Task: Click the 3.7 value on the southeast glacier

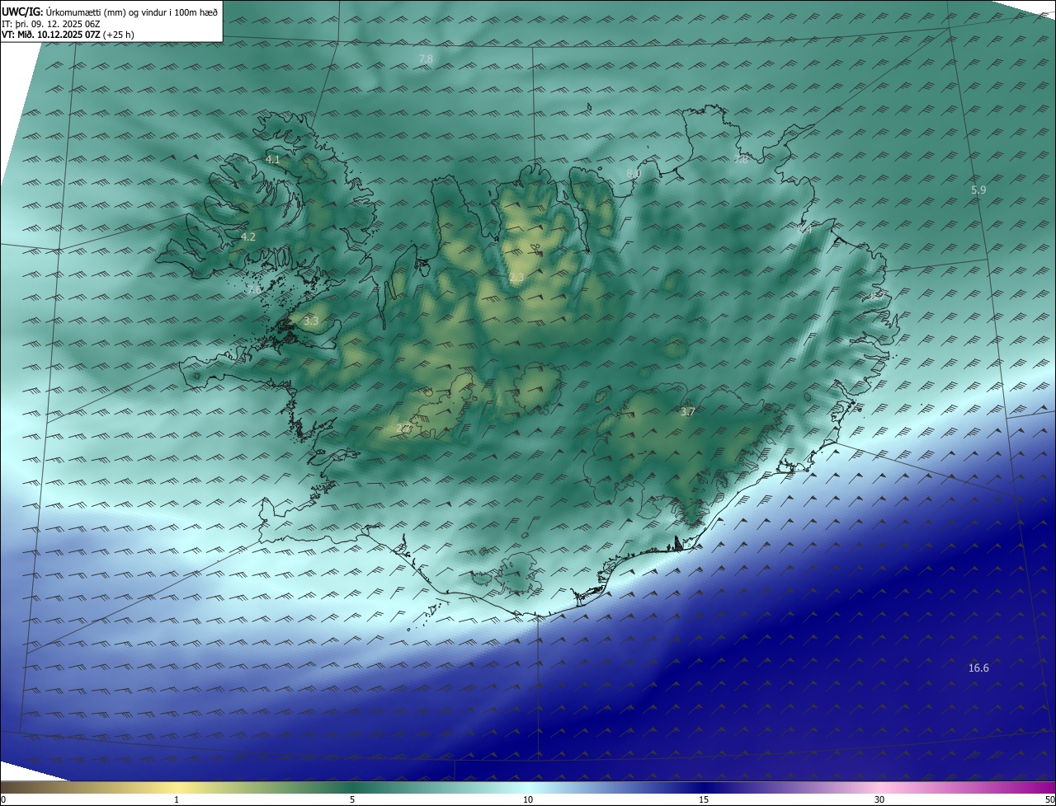Action: (687, 411)
